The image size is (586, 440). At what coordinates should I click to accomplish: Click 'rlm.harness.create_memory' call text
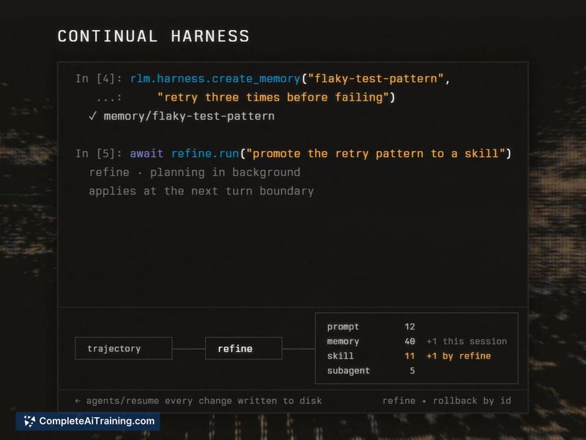215,78
